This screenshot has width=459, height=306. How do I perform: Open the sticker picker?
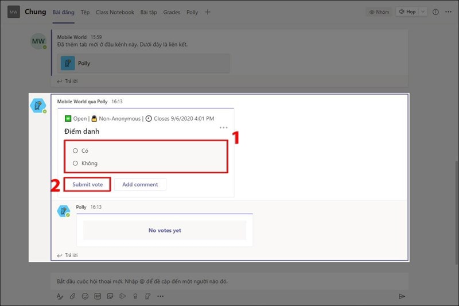[x=110, y=296]
